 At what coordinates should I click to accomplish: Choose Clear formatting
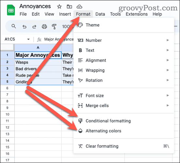click(124, 146)
